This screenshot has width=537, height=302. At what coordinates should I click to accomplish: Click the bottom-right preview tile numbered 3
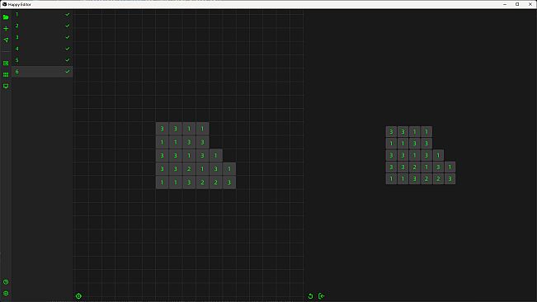point(450,179)
